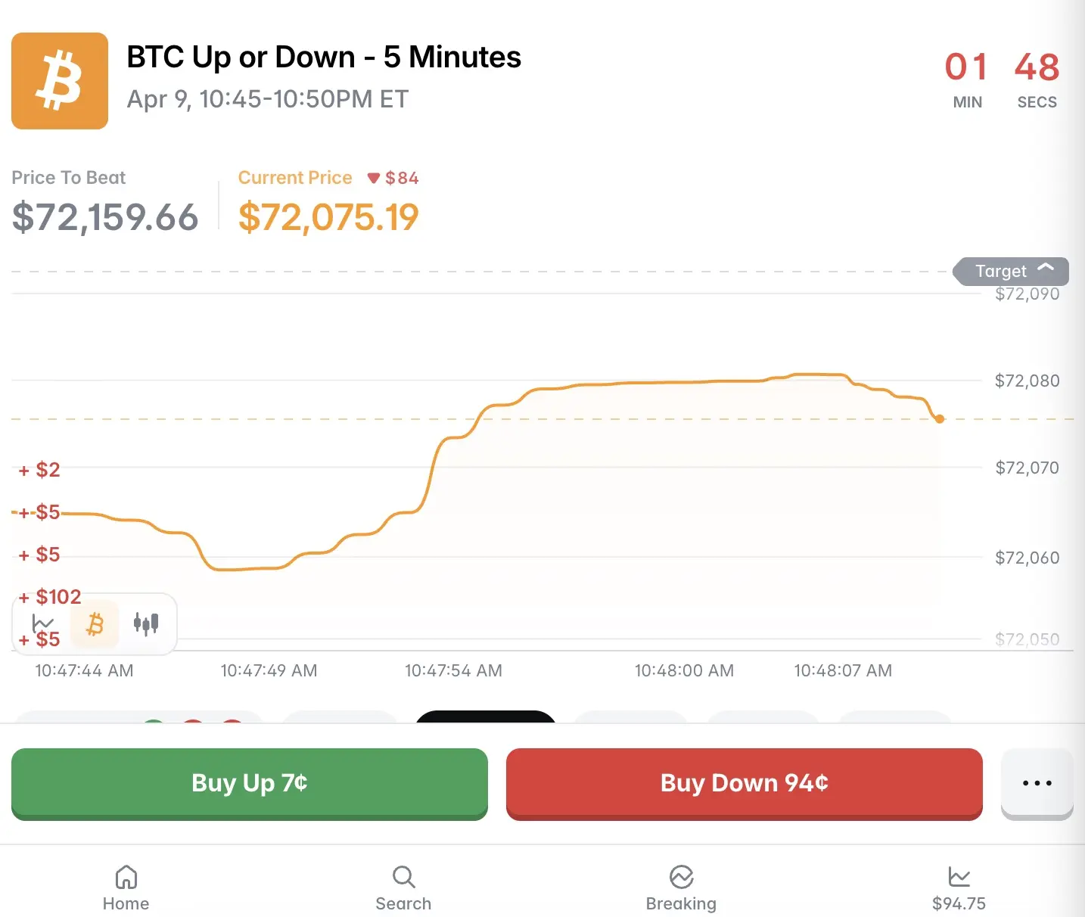Collapse the Target price tag chevron
This screenshot has height=917, width=1085.
tap(1046, 268)
